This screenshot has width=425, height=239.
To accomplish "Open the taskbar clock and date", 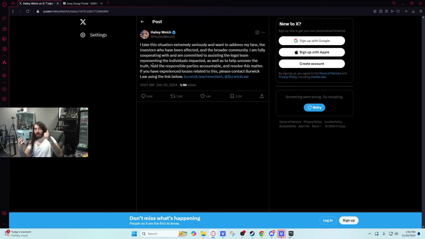I will (408, 234).
